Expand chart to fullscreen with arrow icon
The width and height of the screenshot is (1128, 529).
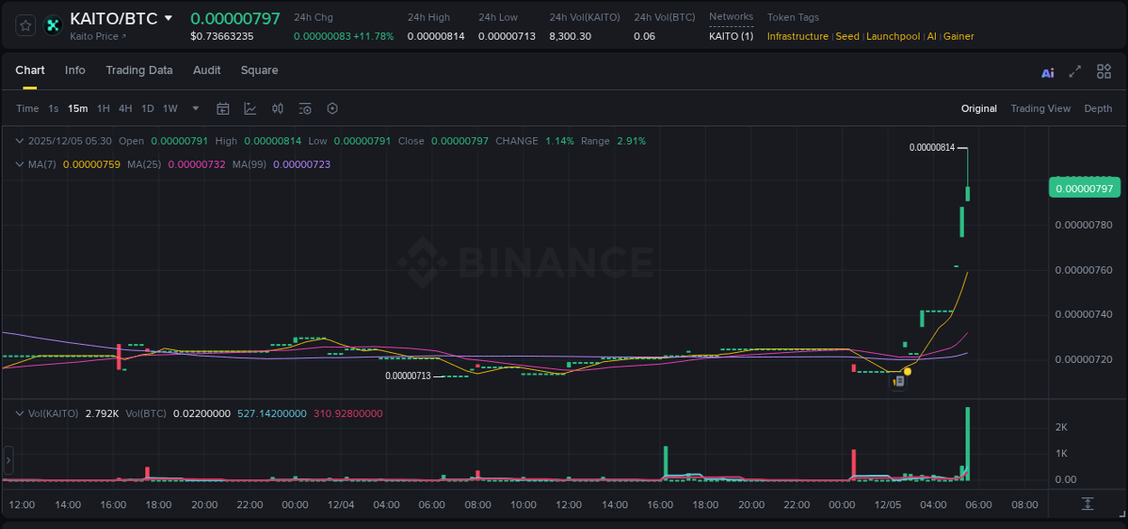tap(1074, 71)
